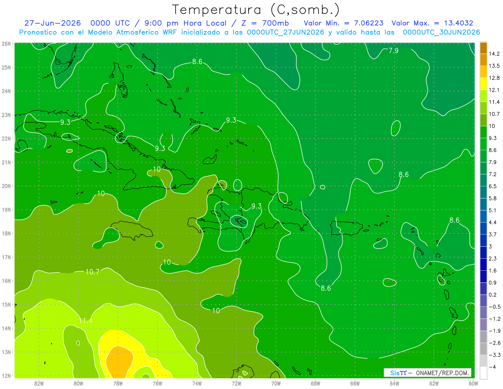This screenshot has height=389, width=503.
Task: Click the '12N' latitude axis label
Action: point(6,376)
